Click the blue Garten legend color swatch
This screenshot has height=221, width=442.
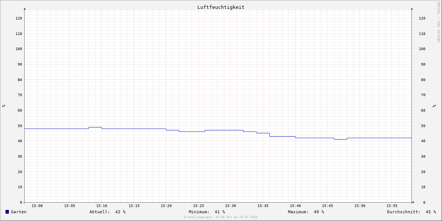tap(7, 212)
